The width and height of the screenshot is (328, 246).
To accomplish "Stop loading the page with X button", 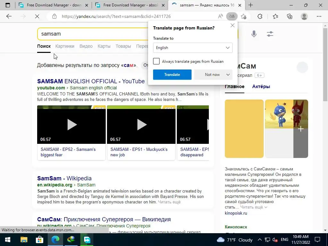I will [x=37, y=16].
